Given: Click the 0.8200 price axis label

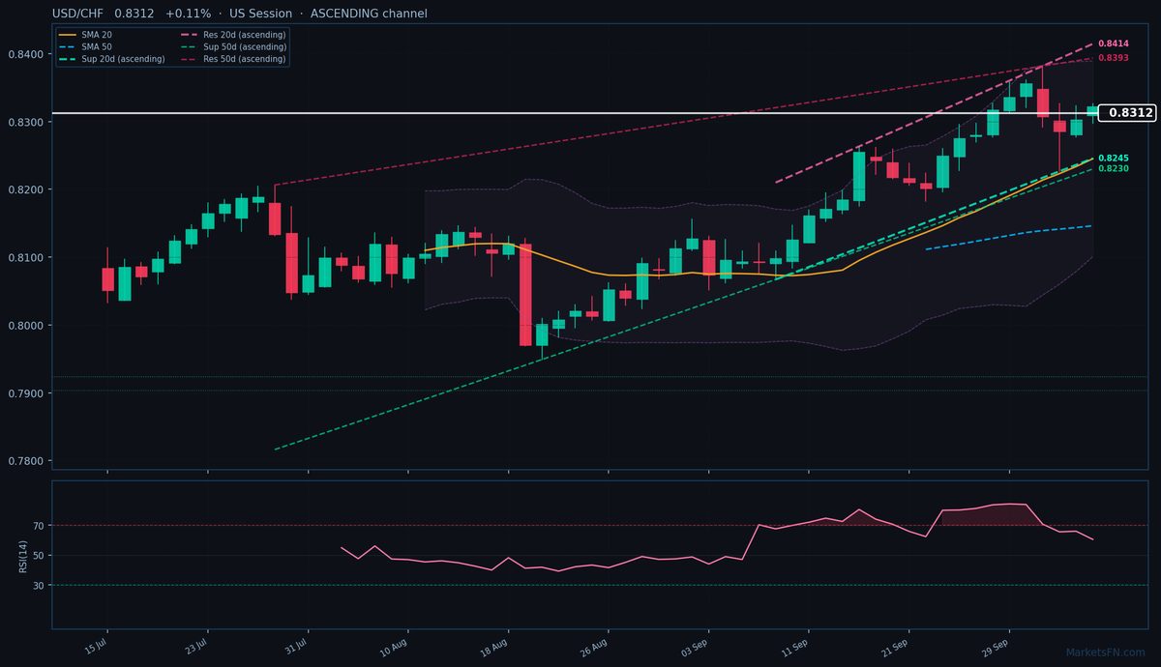Looking at the screenshot, I should (x=26, y=189).
